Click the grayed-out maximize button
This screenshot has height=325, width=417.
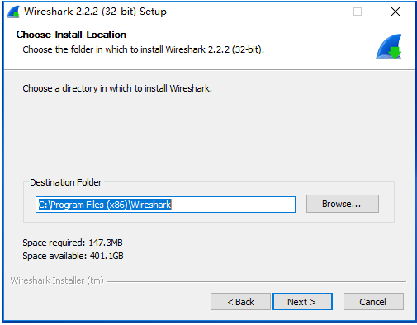click(x=358, y=12)
